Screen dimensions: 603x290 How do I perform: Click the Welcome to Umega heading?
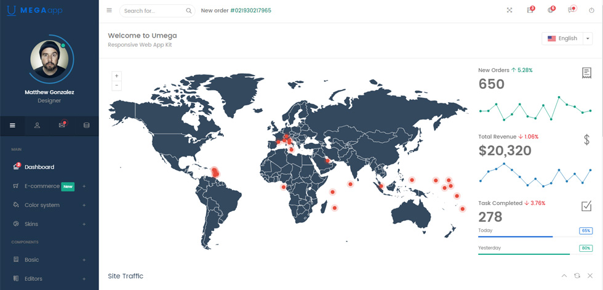pyautogui.click(x=142, y=35)
